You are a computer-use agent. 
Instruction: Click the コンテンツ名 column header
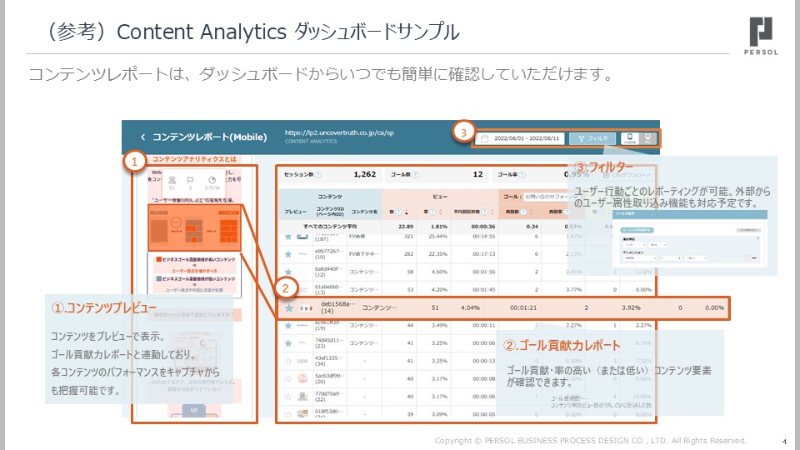coord(364,212)
